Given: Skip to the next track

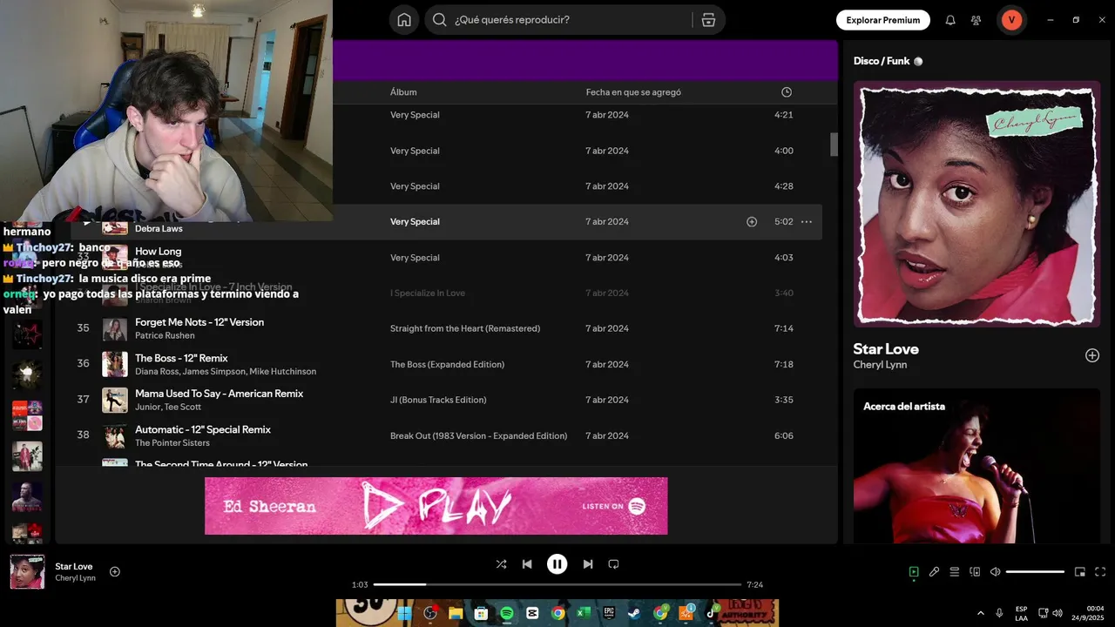Looking at the screenshot, I should click(x=588, y=564).
